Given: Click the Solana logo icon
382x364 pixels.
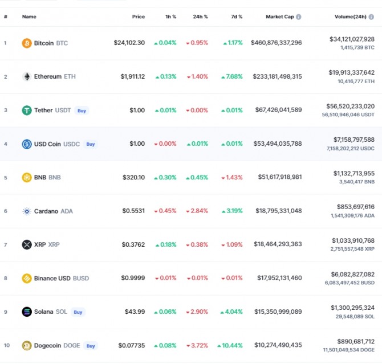Looking at the screenshot, I should pos(27,312).
